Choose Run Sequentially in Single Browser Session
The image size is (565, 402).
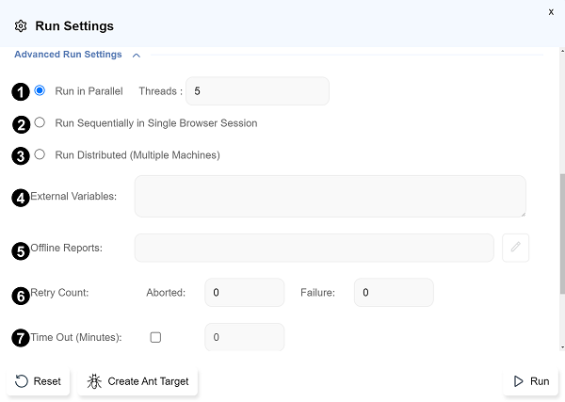pyautogui.click(x=40, y=122)
